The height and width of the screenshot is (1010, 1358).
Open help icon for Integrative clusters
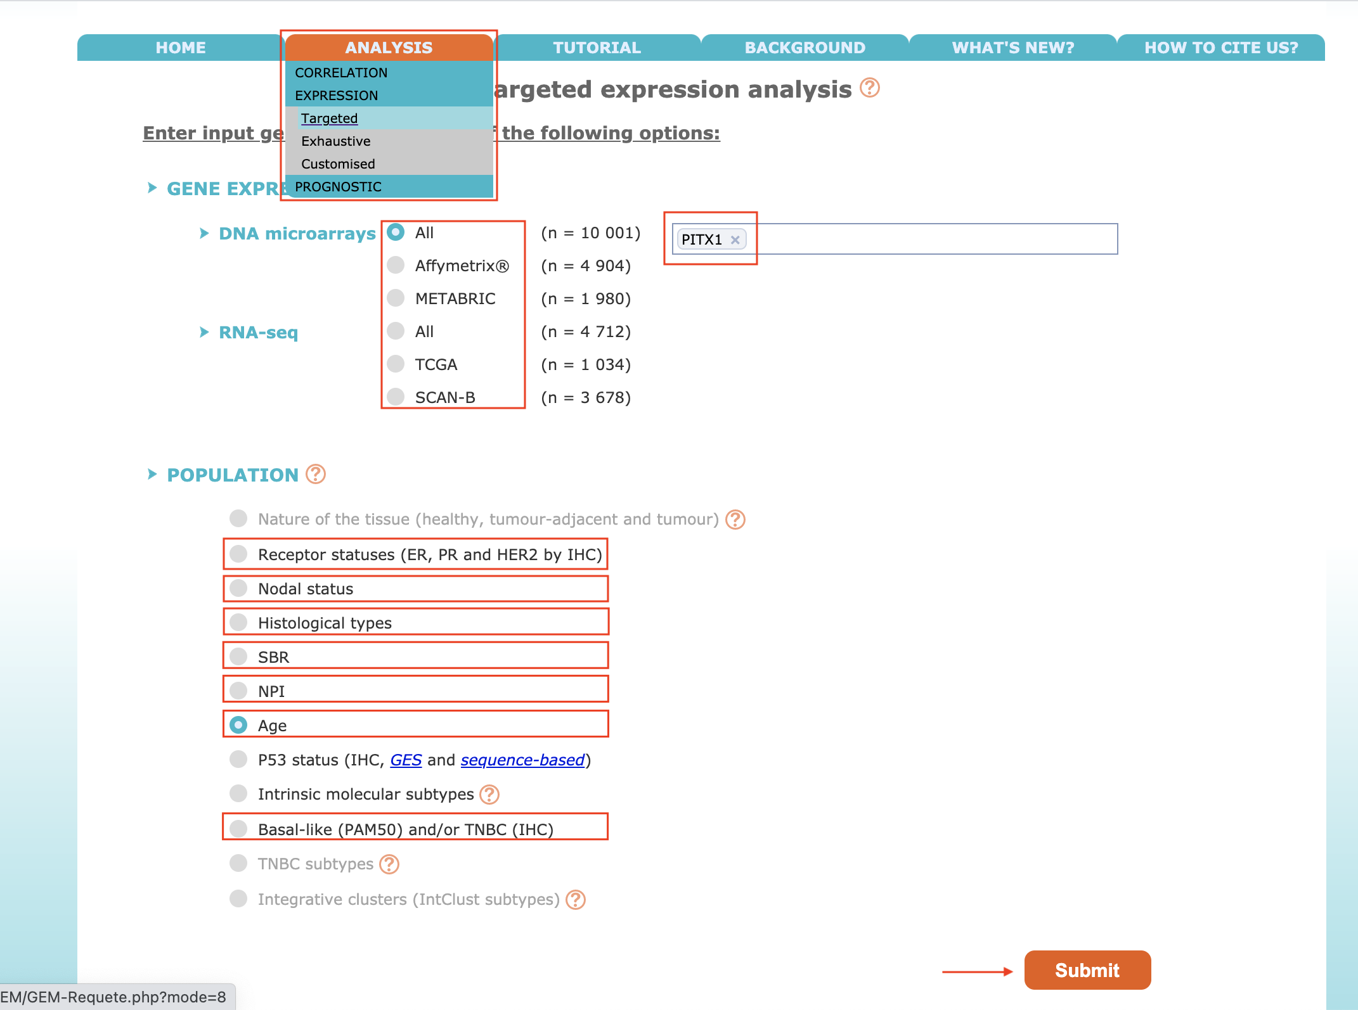(576, 900)
